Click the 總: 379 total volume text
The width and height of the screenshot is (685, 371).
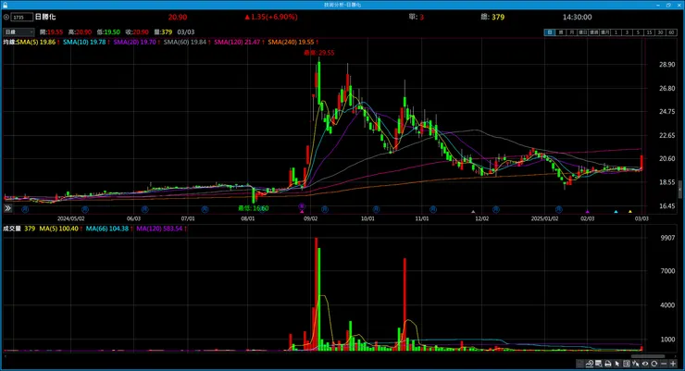click(492, 17)
